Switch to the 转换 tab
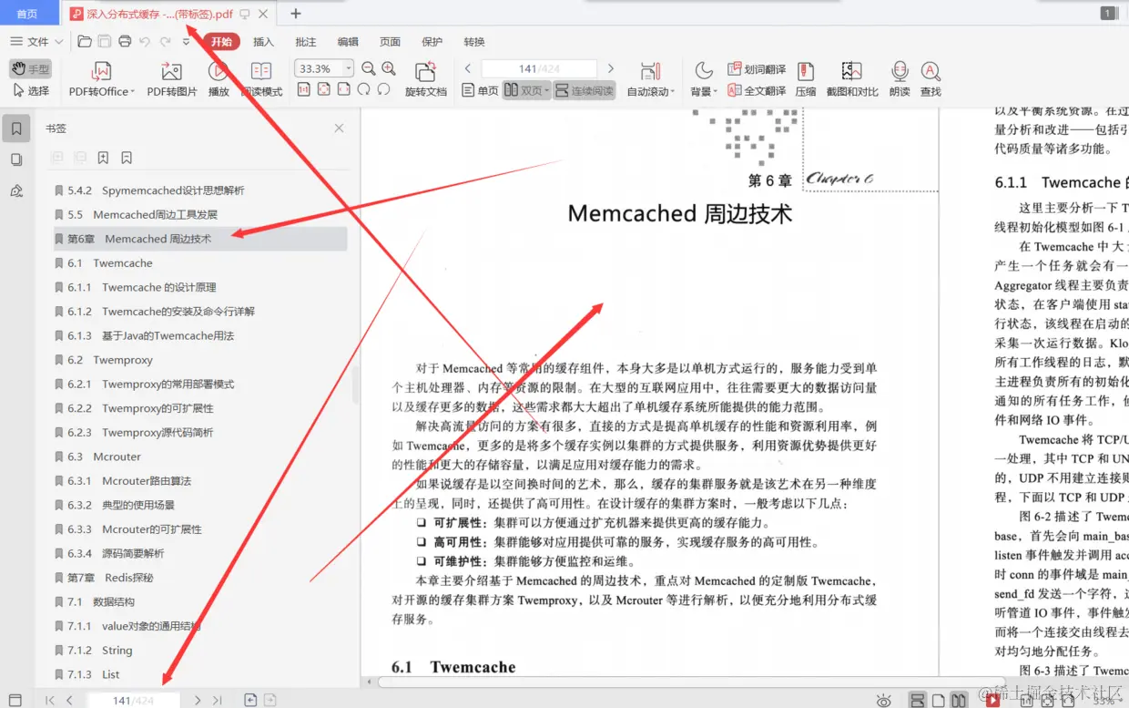Image resolution: width=1129 pixels, height=708 pixels. click(x=474, y=42)
